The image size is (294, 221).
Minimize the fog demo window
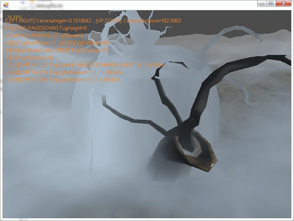click(x=262, y=3)
